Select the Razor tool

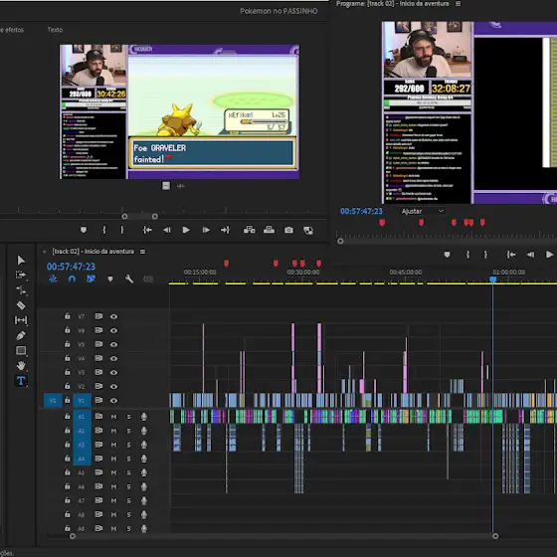coord(21,305)
